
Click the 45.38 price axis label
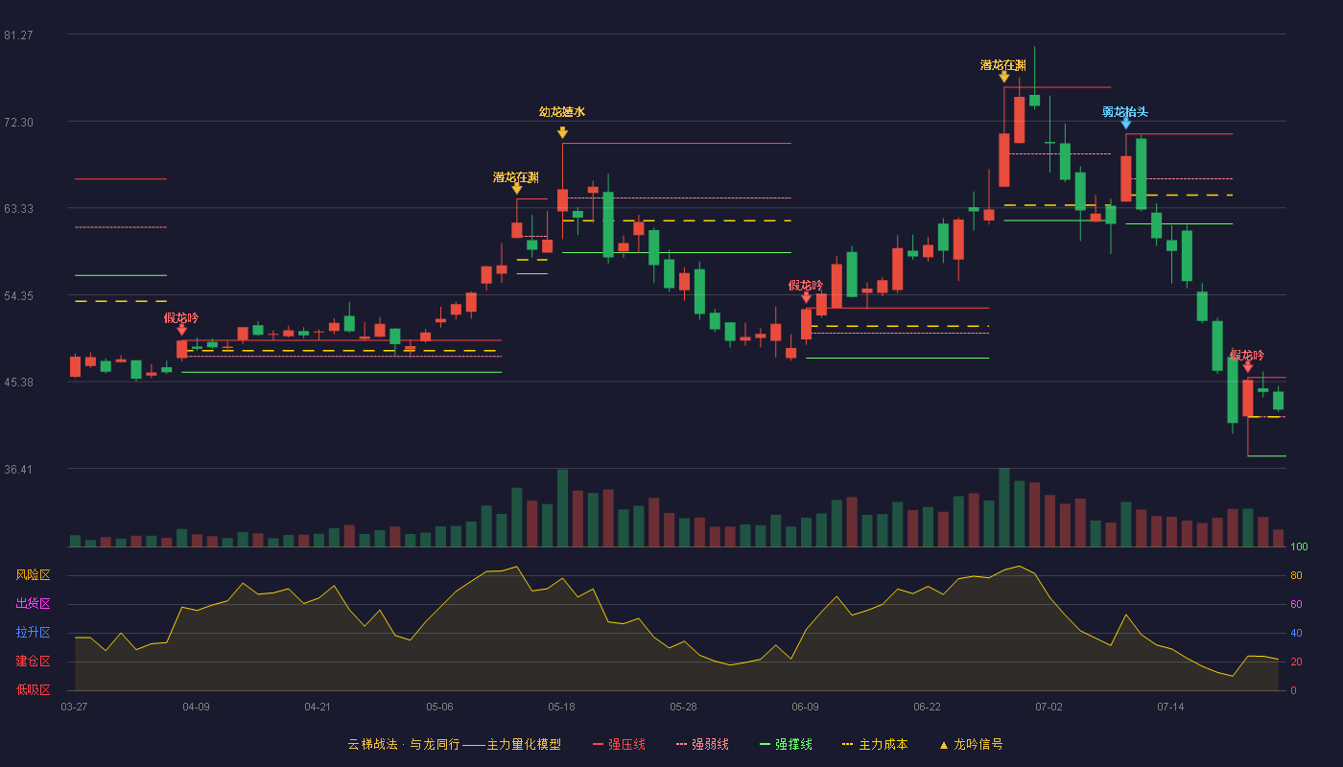(x=18, y=383)
